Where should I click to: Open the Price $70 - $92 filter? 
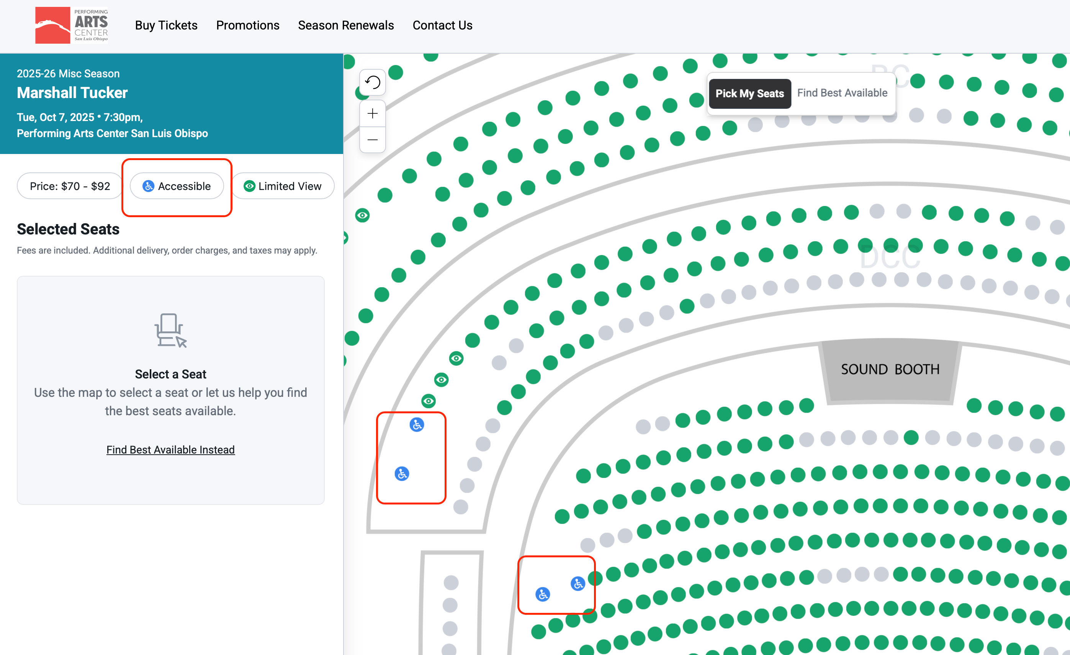[x=69, y=186]
